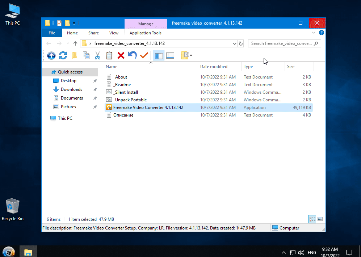Select the _Unpack Portable command file
The image size is (361, 257).
pos(130,100)
